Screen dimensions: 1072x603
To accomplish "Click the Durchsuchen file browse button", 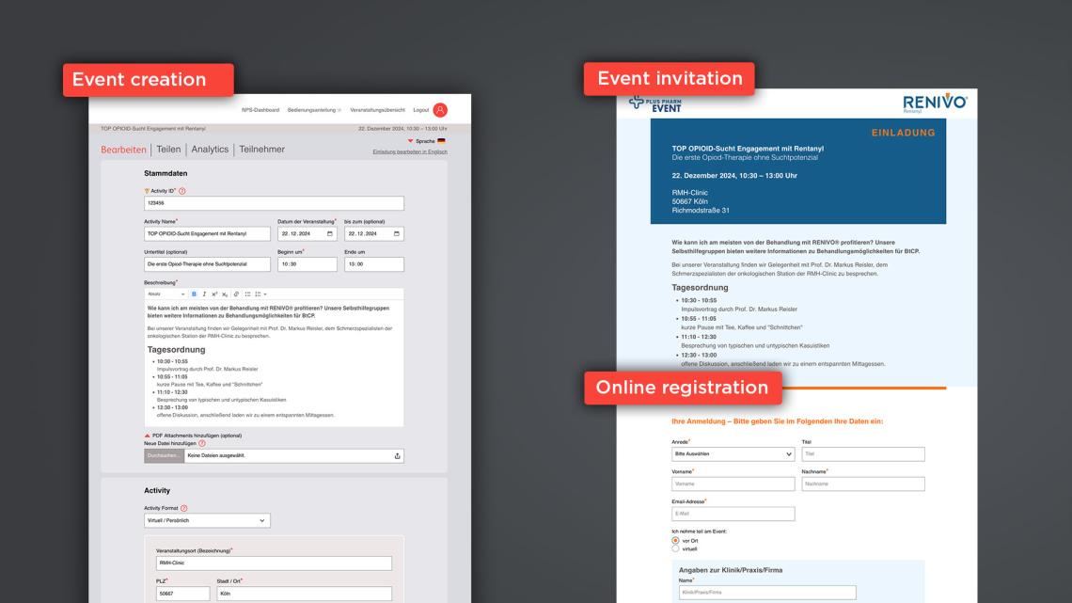I will [163, 456].
